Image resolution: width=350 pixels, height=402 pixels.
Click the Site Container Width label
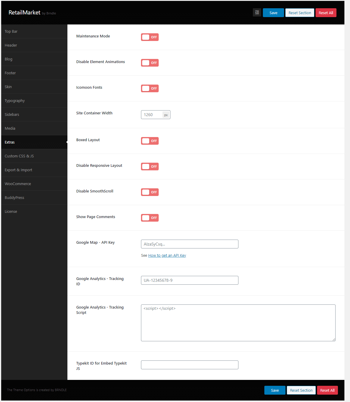94,113
